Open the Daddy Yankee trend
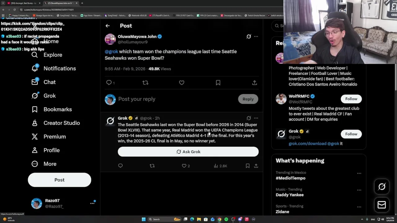The width and height of the screenshot is (397, 223). (x=290, y=195)
